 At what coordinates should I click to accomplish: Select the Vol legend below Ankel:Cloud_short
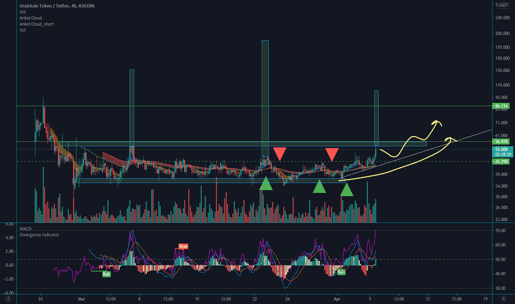[x=22, y=30]
